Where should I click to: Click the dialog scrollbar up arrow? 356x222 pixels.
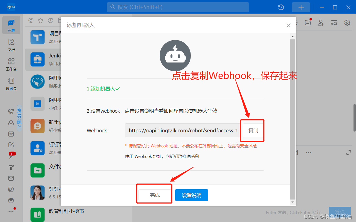(x=292, y=36)
